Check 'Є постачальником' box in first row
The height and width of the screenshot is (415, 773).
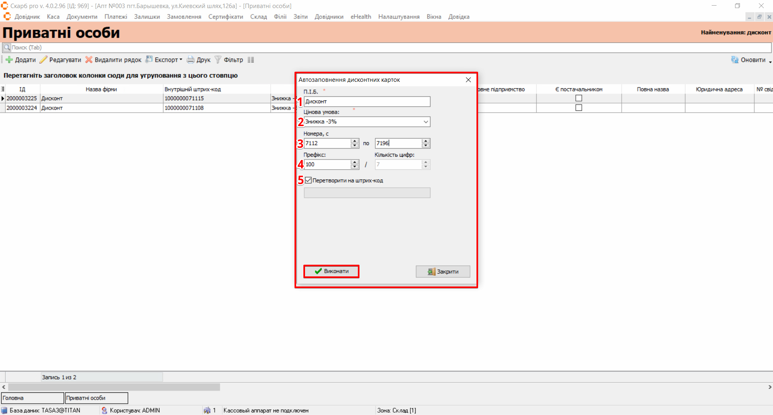[x=579, y=98]
